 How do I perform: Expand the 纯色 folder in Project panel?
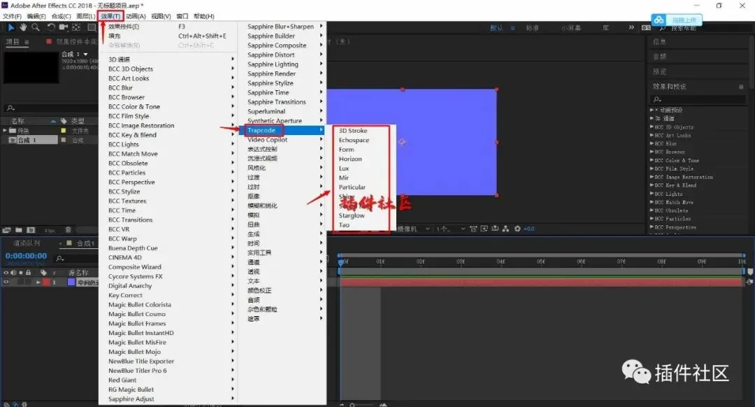click(x=5, y=131)
